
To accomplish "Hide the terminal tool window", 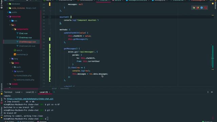I will click(x=212, y=92).
